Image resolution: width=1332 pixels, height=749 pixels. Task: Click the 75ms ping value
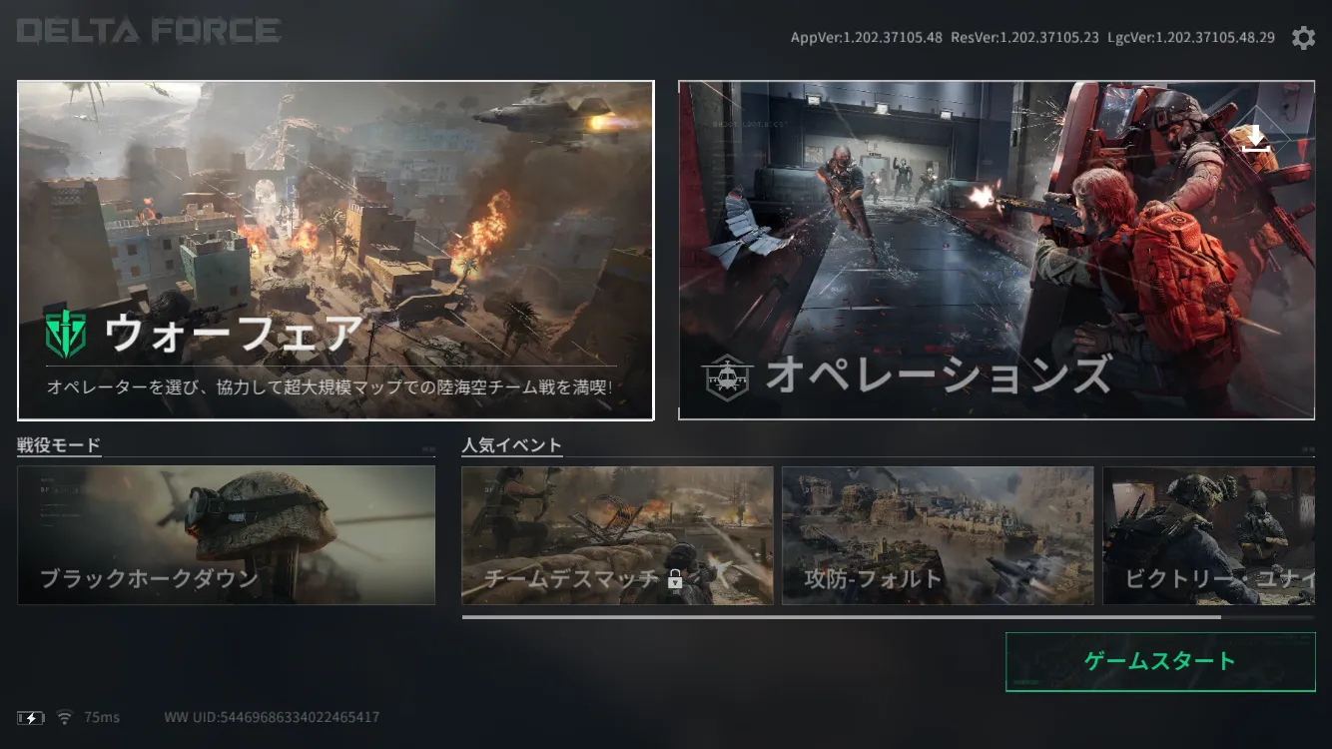tap(102, 717)
